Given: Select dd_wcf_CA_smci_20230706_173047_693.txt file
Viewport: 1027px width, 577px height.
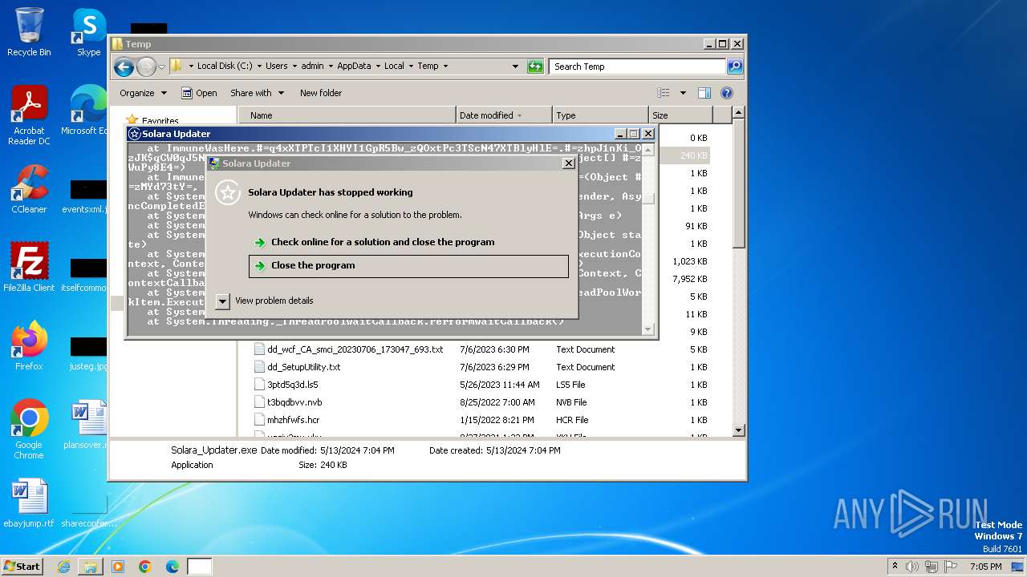Looking at the screenshot, I should (x=355, y=349).
